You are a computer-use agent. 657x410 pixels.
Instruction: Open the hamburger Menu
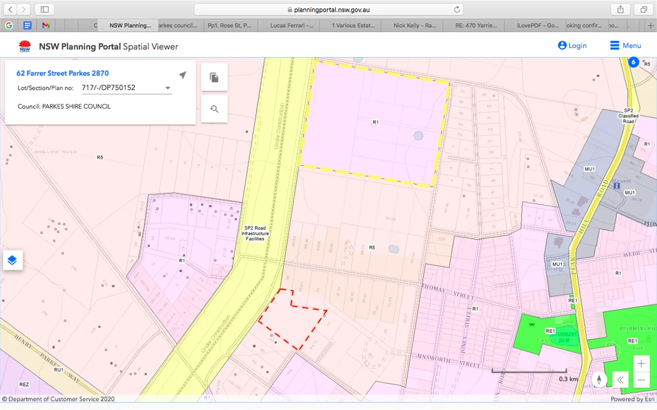click(x=625, y=46)
